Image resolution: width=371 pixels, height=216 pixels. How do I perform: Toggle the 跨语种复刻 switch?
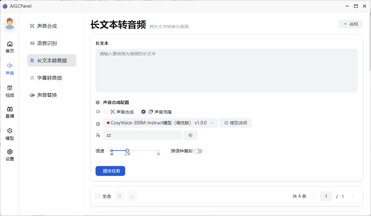pos(198,151)
